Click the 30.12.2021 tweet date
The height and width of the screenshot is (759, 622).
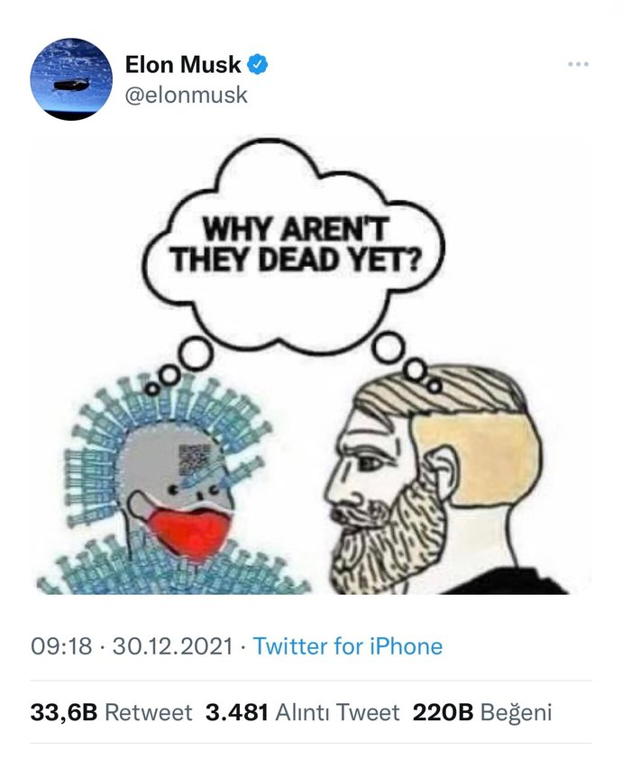pos(173,646)
